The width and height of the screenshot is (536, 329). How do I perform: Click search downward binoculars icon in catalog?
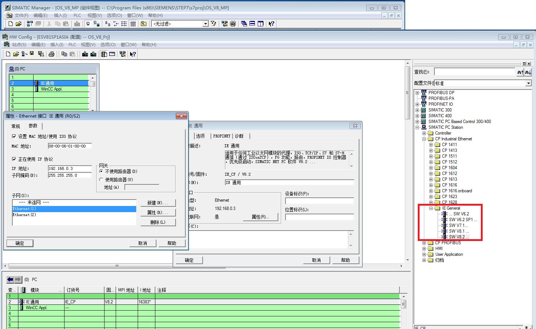coord(528,72)
